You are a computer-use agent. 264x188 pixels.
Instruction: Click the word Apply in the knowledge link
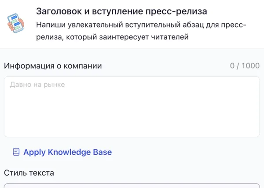click(35, 152)
